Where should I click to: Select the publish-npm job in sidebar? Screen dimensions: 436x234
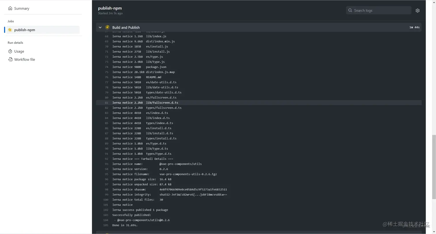(43, 30)
